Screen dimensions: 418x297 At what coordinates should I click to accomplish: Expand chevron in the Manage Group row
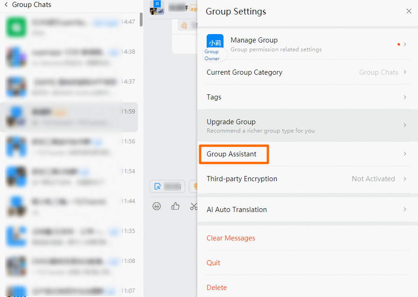[404, 44]
